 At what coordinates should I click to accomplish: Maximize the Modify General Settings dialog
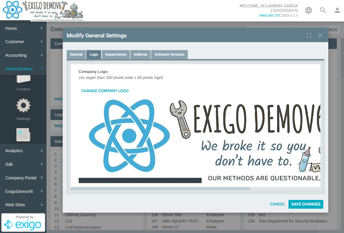[x=309, y=35]
